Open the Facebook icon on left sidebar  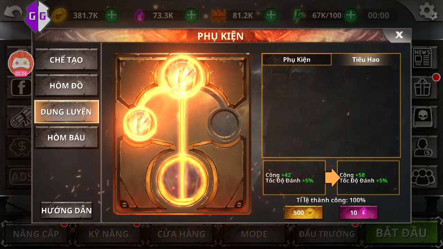point(21,87)
